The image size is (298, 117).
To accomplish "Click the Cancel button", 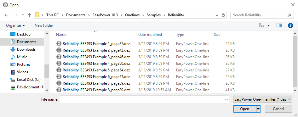I will pos(278,109).
